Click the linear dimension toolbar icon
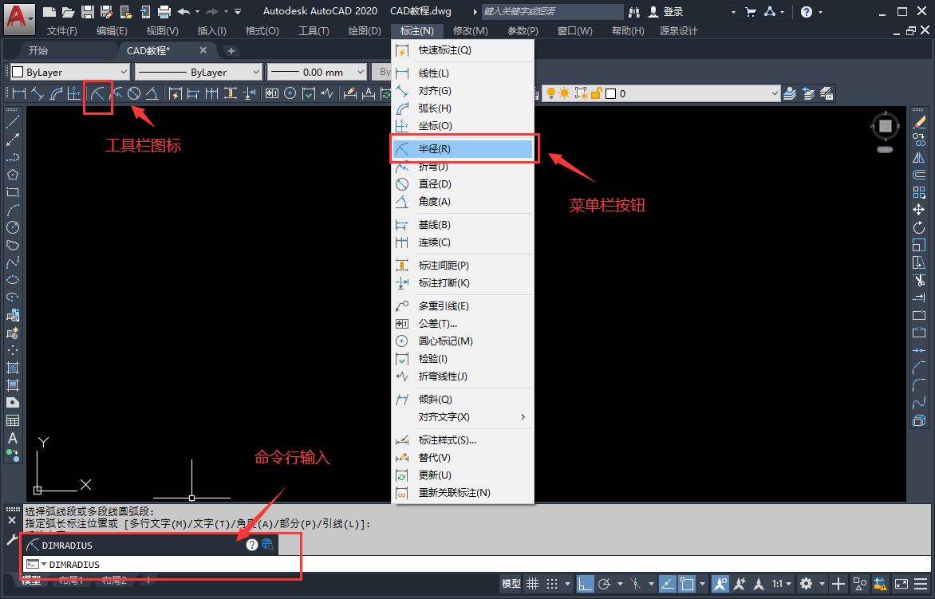The image size is (935, 599). pos(18,93)
